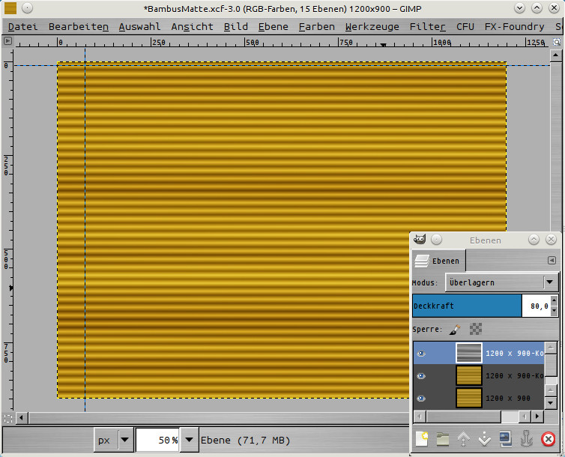This screenshot has height=457, width=565.
Task: Hide the top gray striped layer
Action: coord(421,354)
